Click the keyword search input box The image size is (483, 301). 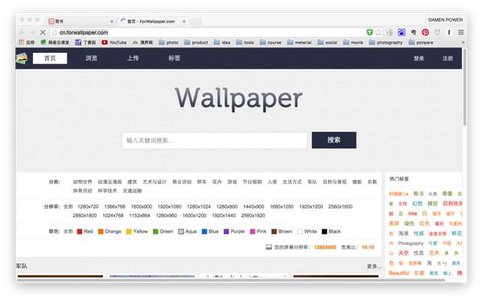pos(214,140)
